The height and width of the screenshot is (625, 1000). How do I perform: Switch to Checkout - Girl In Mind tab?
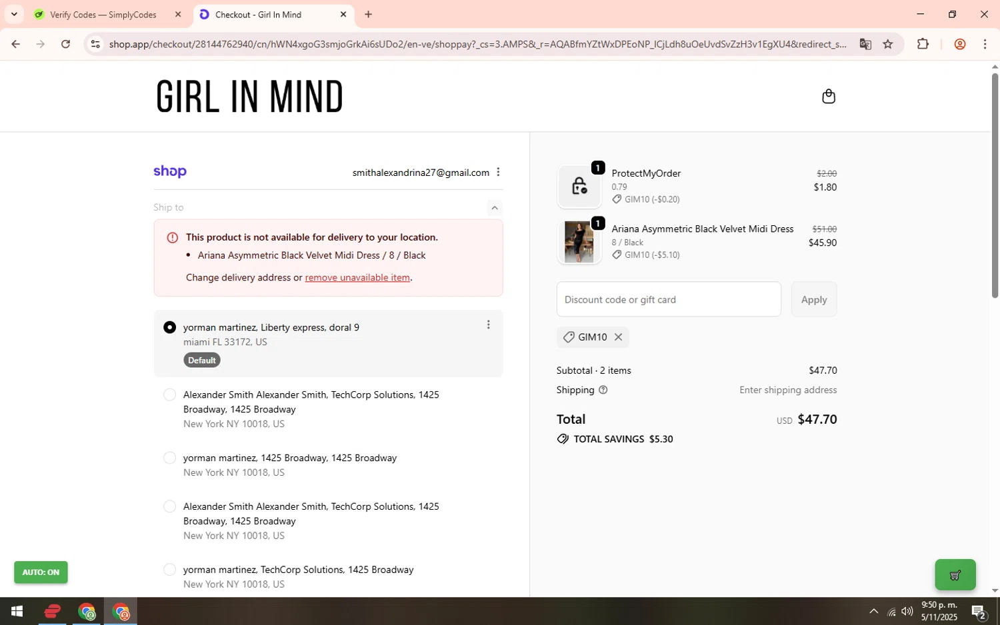(273, 14)
